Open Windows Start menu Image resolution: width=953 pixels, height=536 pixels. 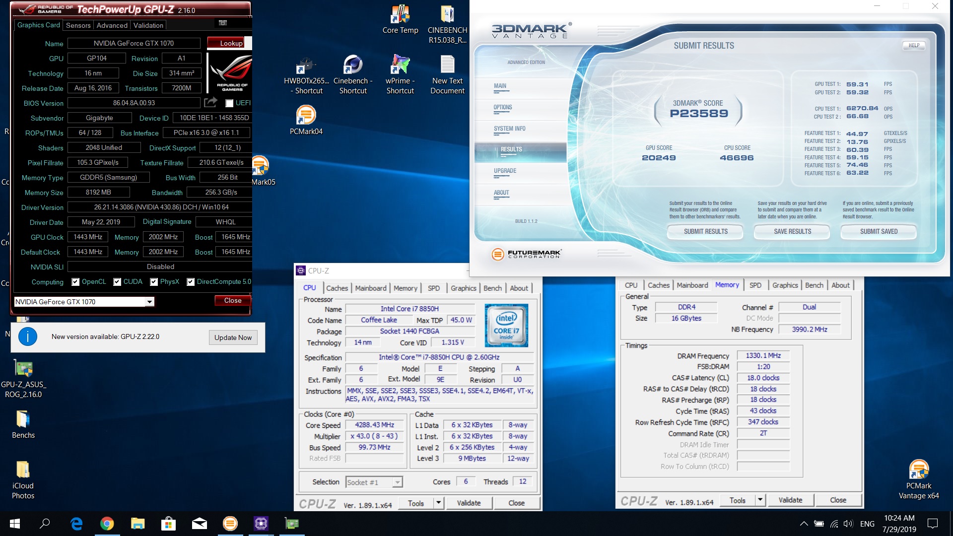tap(14, 524)
